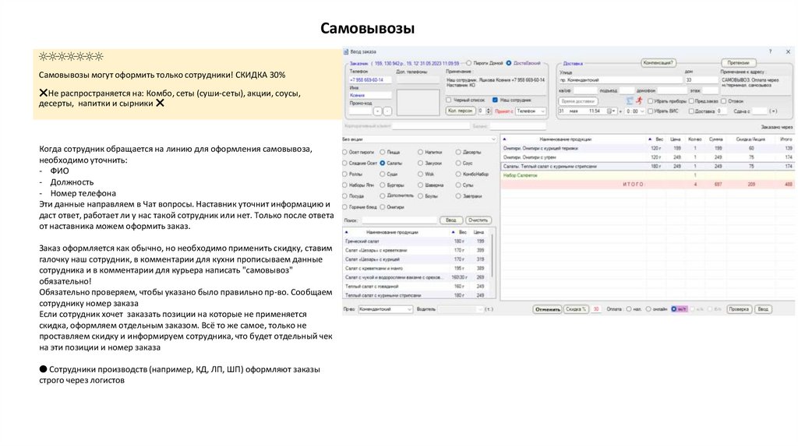Image resolution: width=798 pixels, height=447 pixels.
Task: Enable the Черный список checkbox
Action: [x=448, y=100]
